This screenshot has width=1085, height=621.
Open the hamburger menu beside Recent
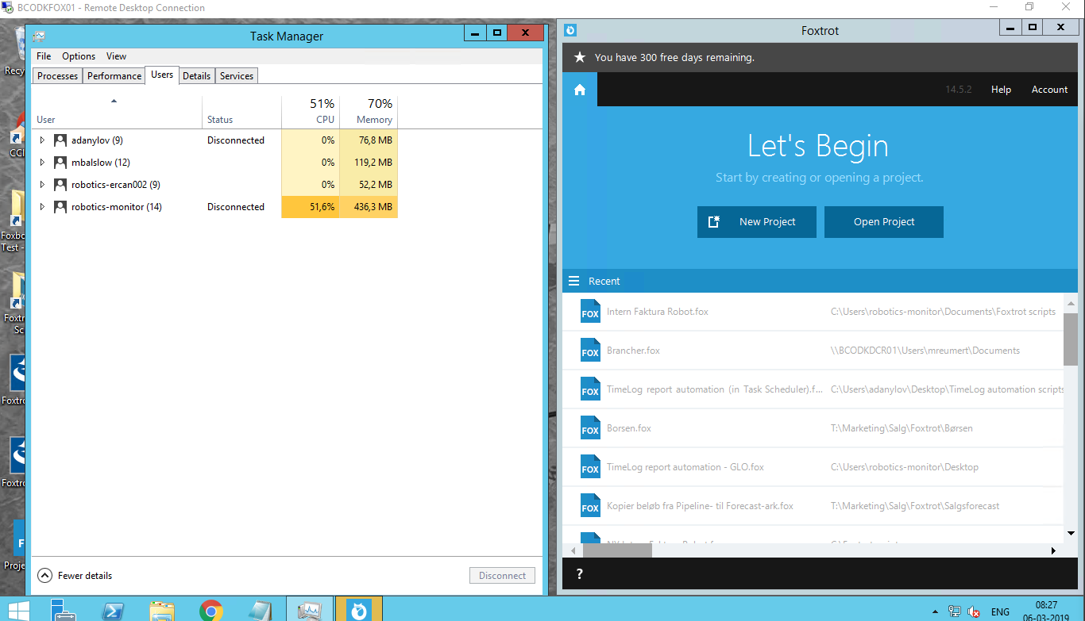[x=574, y=281]
